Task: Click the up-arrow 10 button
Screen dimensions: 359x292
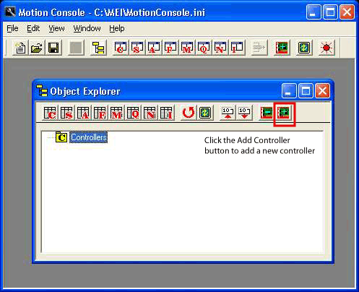Action: (x=228, y=113)
